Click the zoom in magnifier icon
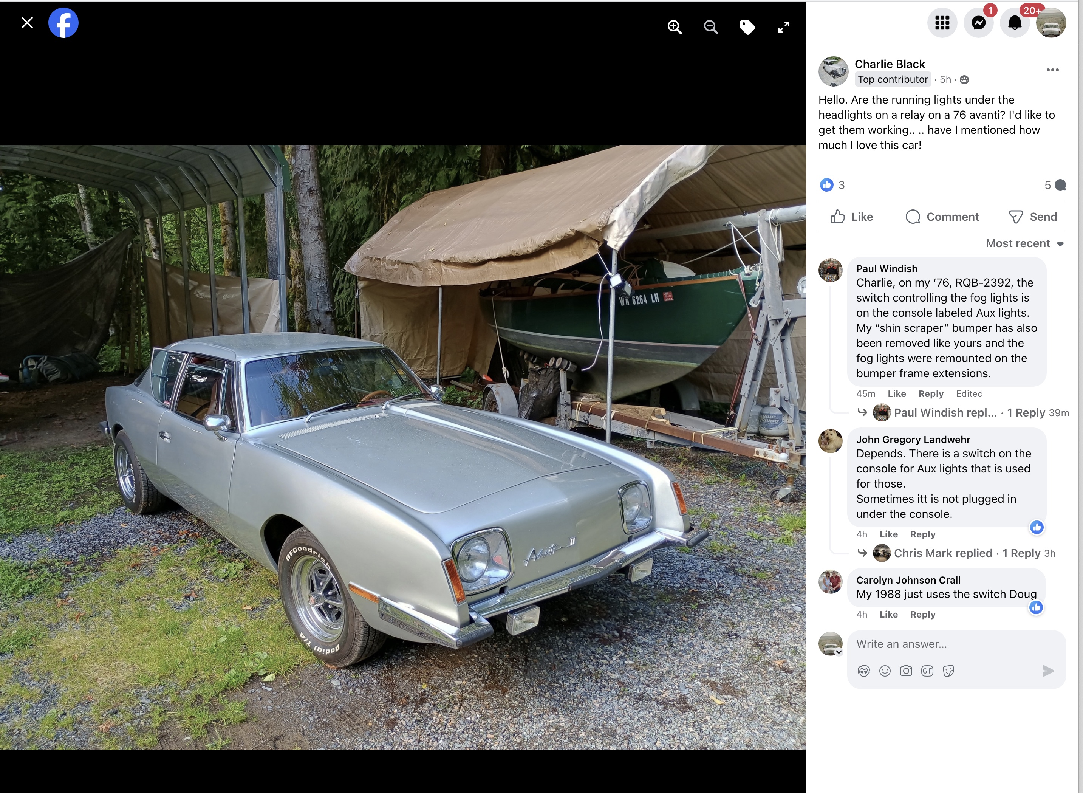1083x793 pixels. click(x=674, y=27)
